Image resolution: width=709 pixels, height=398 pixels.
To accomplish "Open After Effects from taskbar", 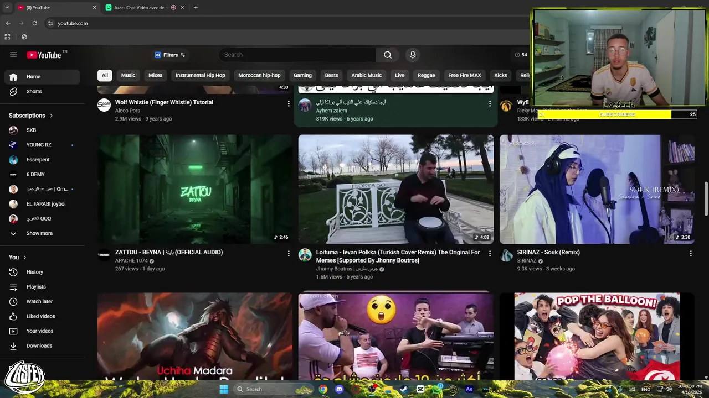I will (469, 389).
